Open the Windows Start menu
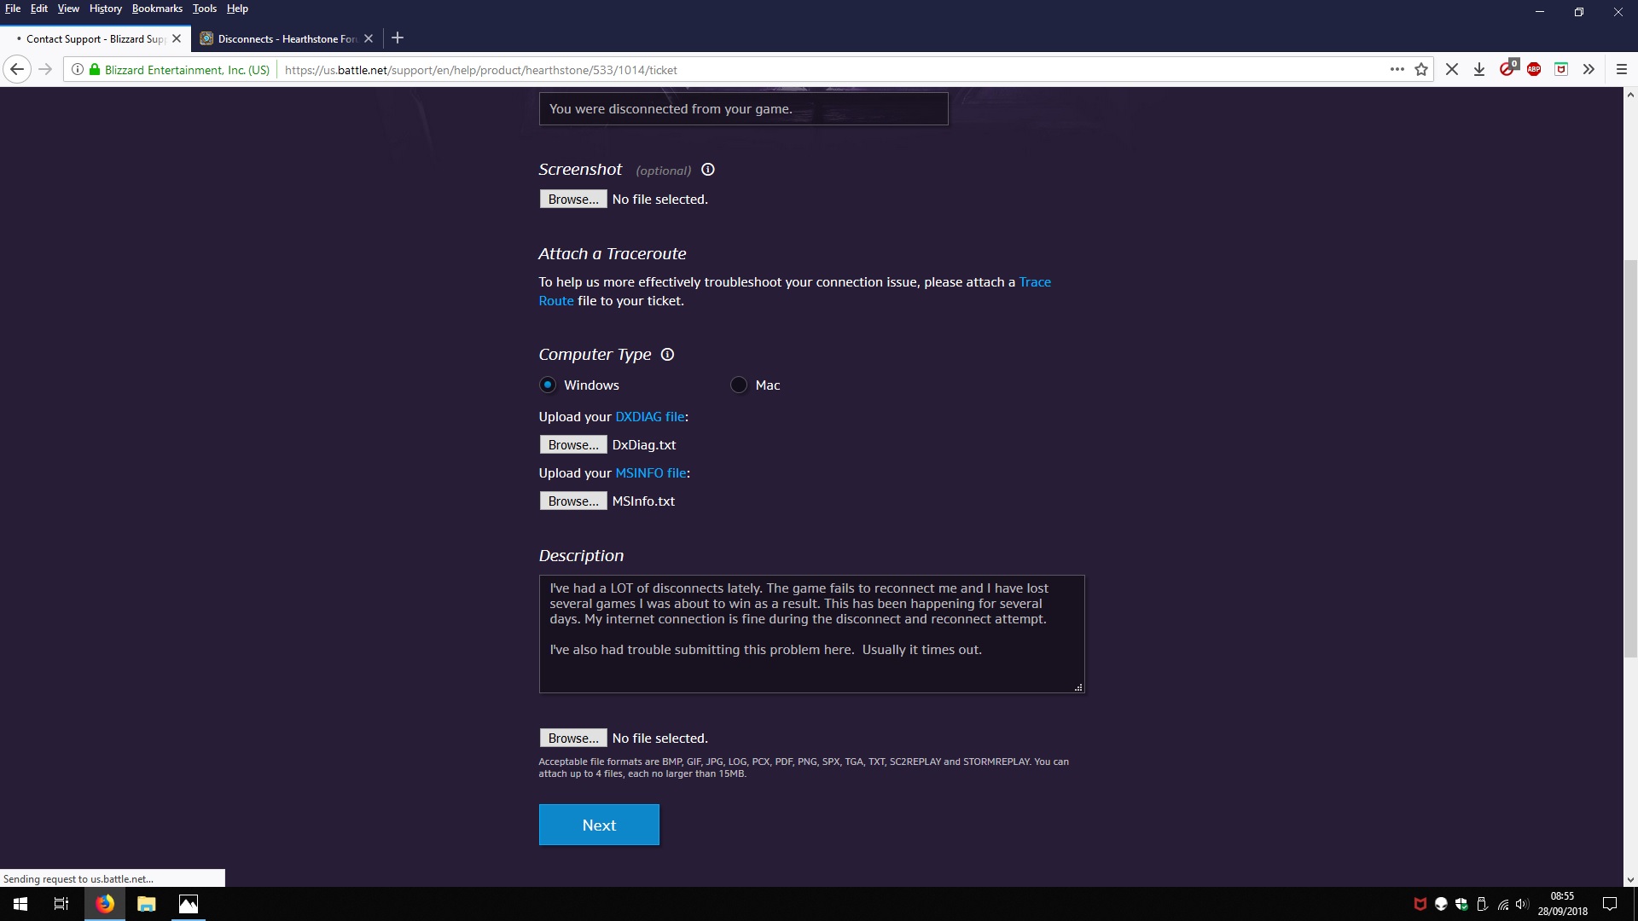 pyautogui.click(x=20, y=904)
